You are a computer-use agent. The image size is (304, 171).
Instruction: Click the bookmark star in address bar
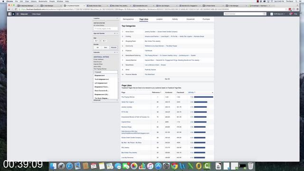coord(286,9)
